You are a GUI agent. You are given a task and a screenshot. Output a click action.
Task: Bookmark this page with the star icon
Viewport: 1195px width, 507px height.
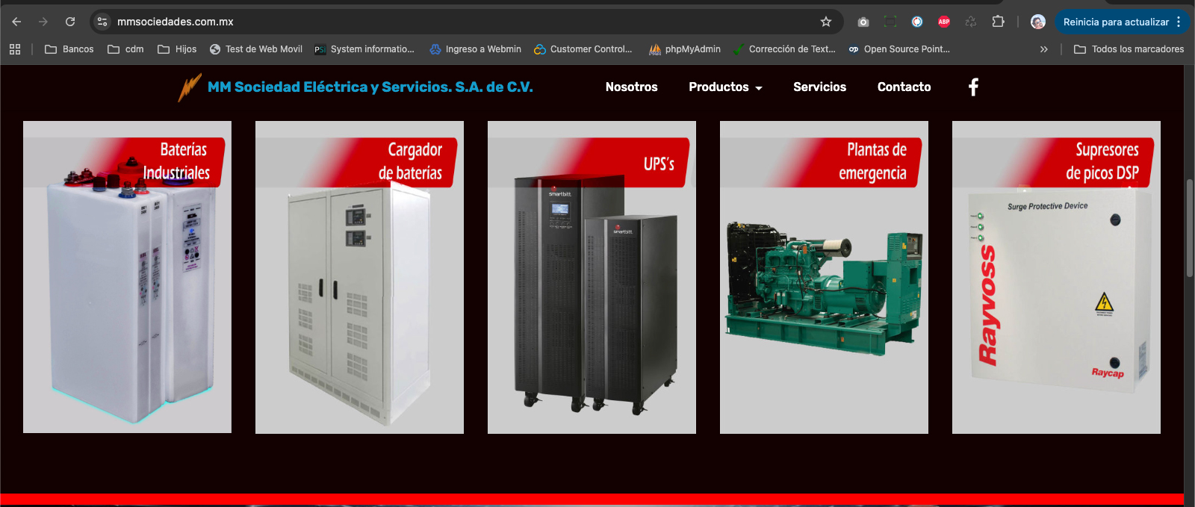click(826, 22)
